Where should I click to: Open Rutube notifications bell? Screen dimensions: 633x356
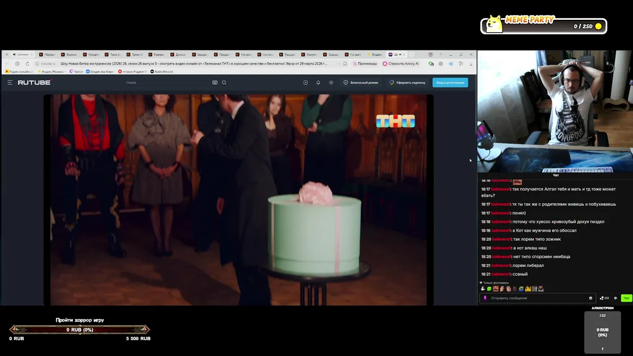click(318, 83)
